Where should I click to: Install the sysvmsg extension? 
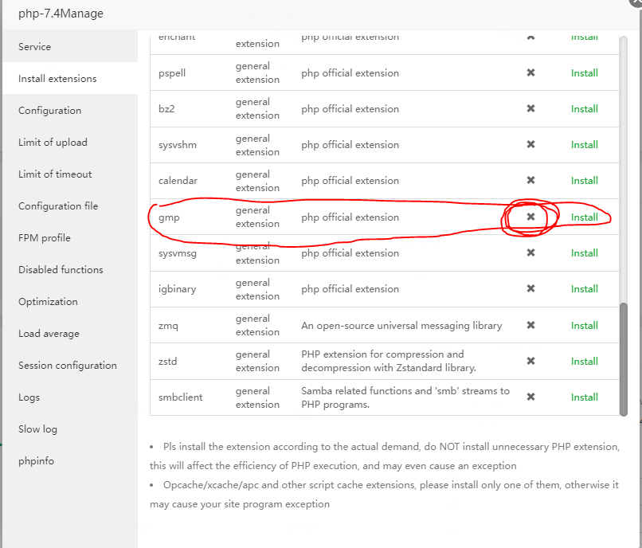coord(584,252)
